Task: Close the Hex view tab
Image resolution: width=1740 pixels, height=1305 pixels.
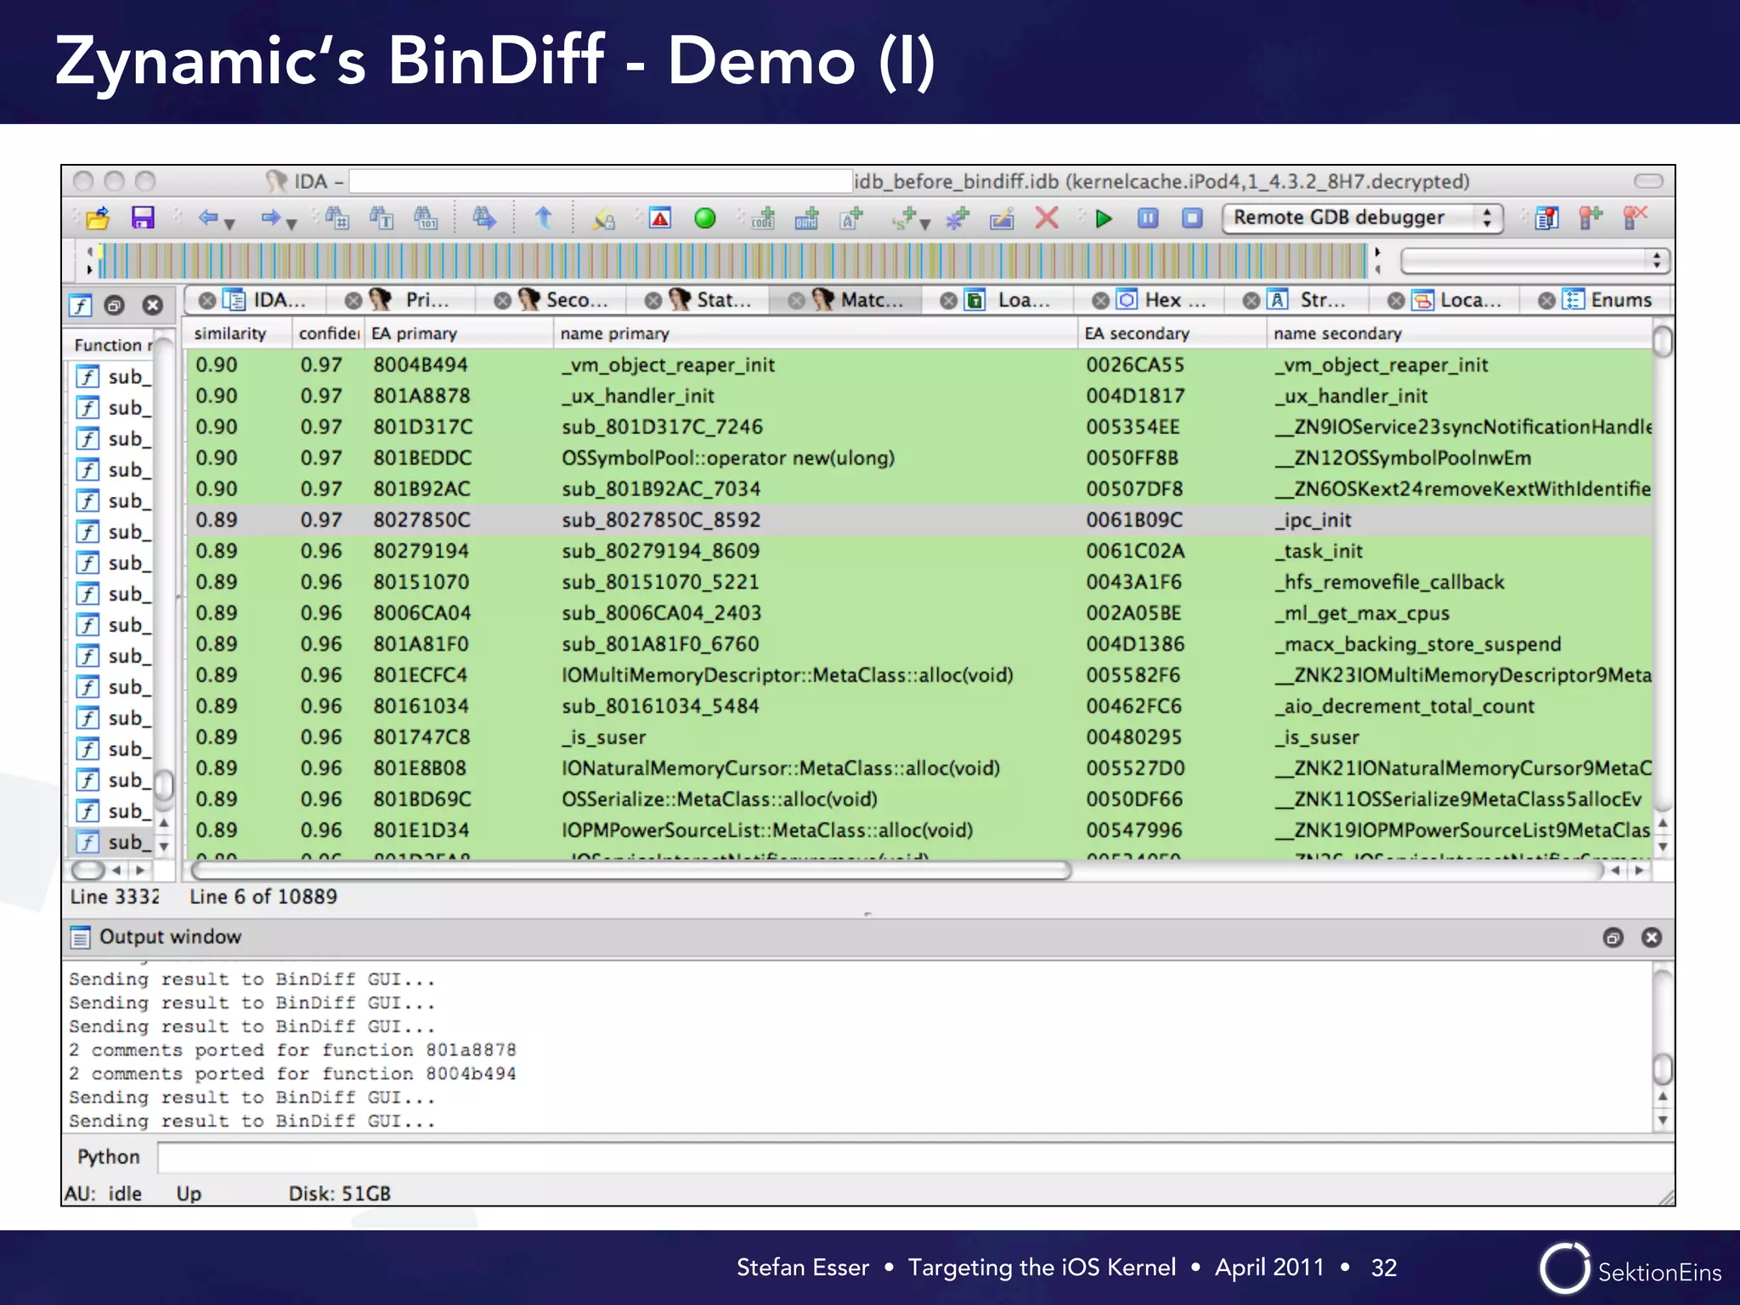Action: coord(1100,301)
